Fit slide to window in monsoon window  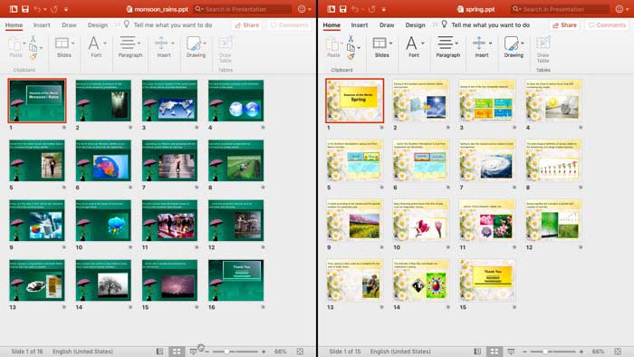(300, 352)
